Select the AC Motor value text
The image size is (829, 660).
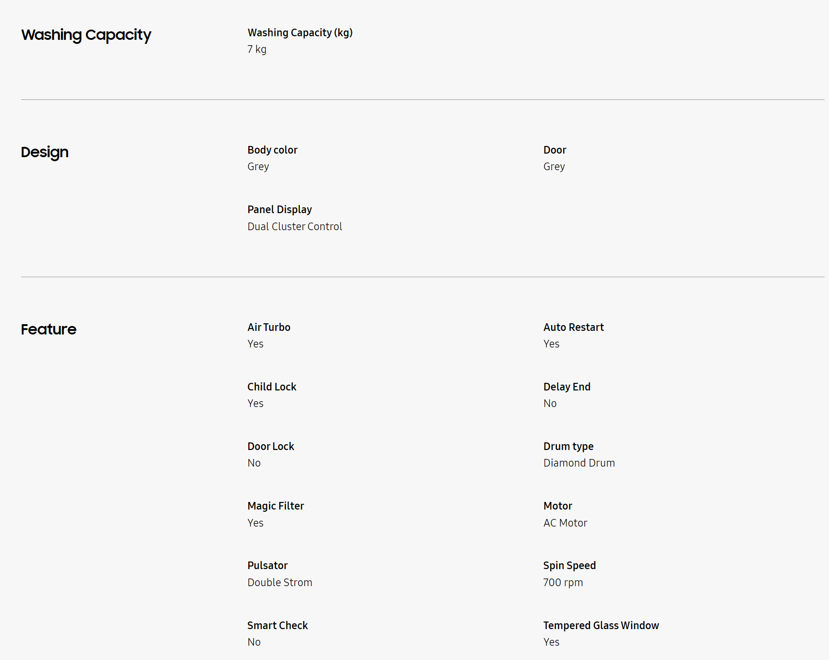565,523
